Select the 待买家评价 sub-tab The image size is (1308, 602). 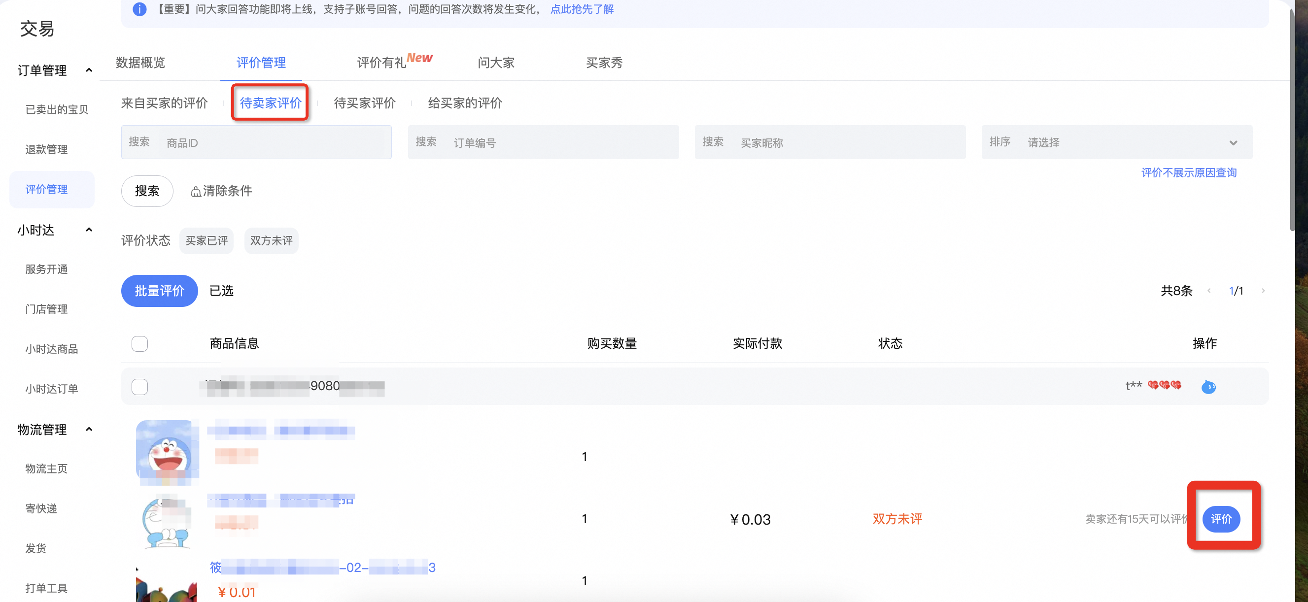pyautogui.click(x=365, y=103)
